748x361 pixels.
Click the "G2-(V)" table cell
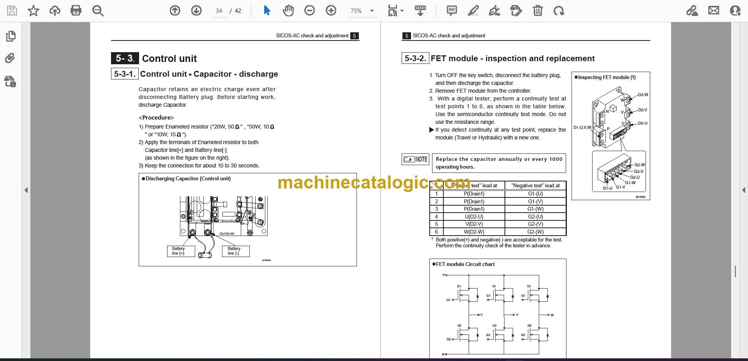pos(536,224)
